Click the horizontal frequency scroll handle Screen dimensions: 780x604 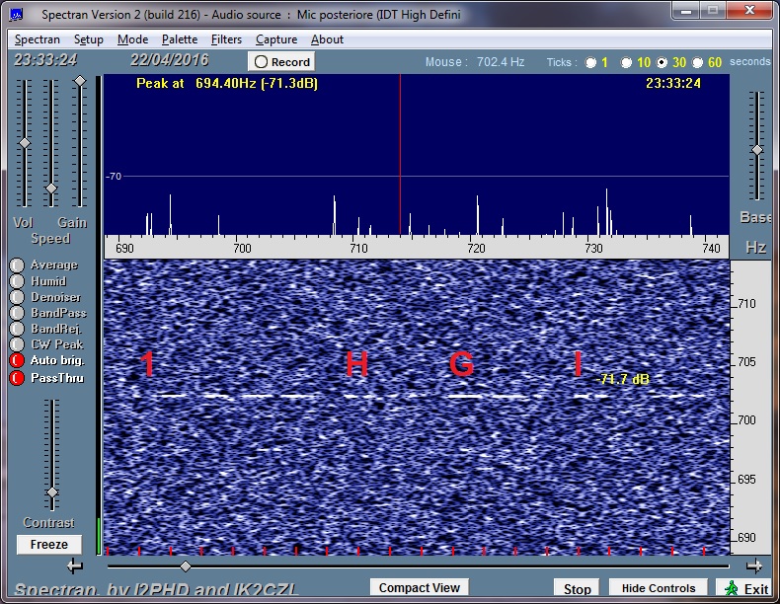click(186, 566)
